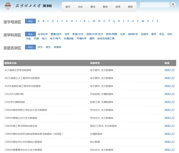Open the 查新 navigation tab

(x=130, y=7)
